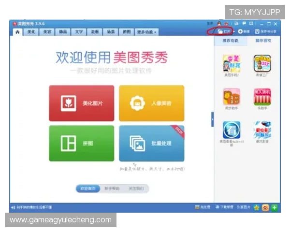Select the 新手帮助 pill toggle

click(112, 188)
